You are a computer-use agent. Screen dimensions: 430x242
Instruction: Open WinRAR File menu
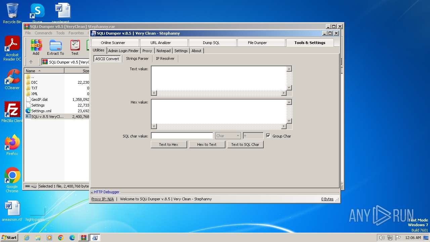[28, 33]
